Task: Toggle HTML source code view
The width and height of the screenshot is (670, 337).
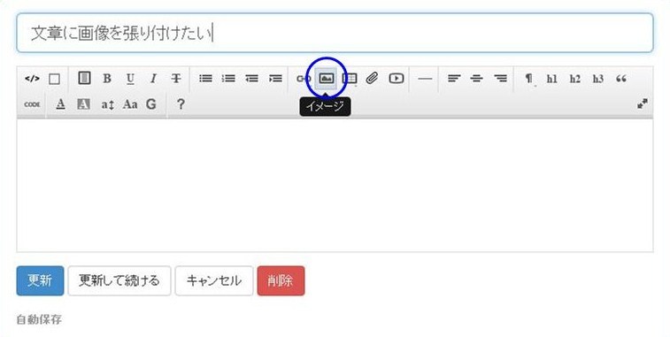Action: [x=32, y=79]
